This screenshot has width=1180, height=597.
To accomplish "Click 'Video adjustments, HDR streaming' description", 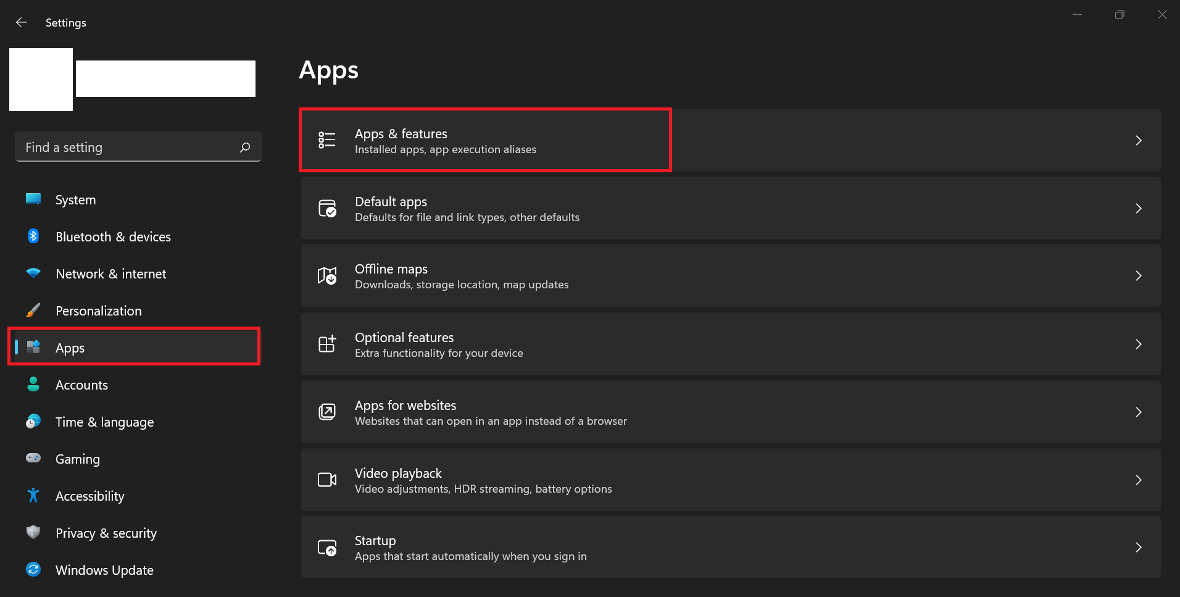I will point(483,489).
